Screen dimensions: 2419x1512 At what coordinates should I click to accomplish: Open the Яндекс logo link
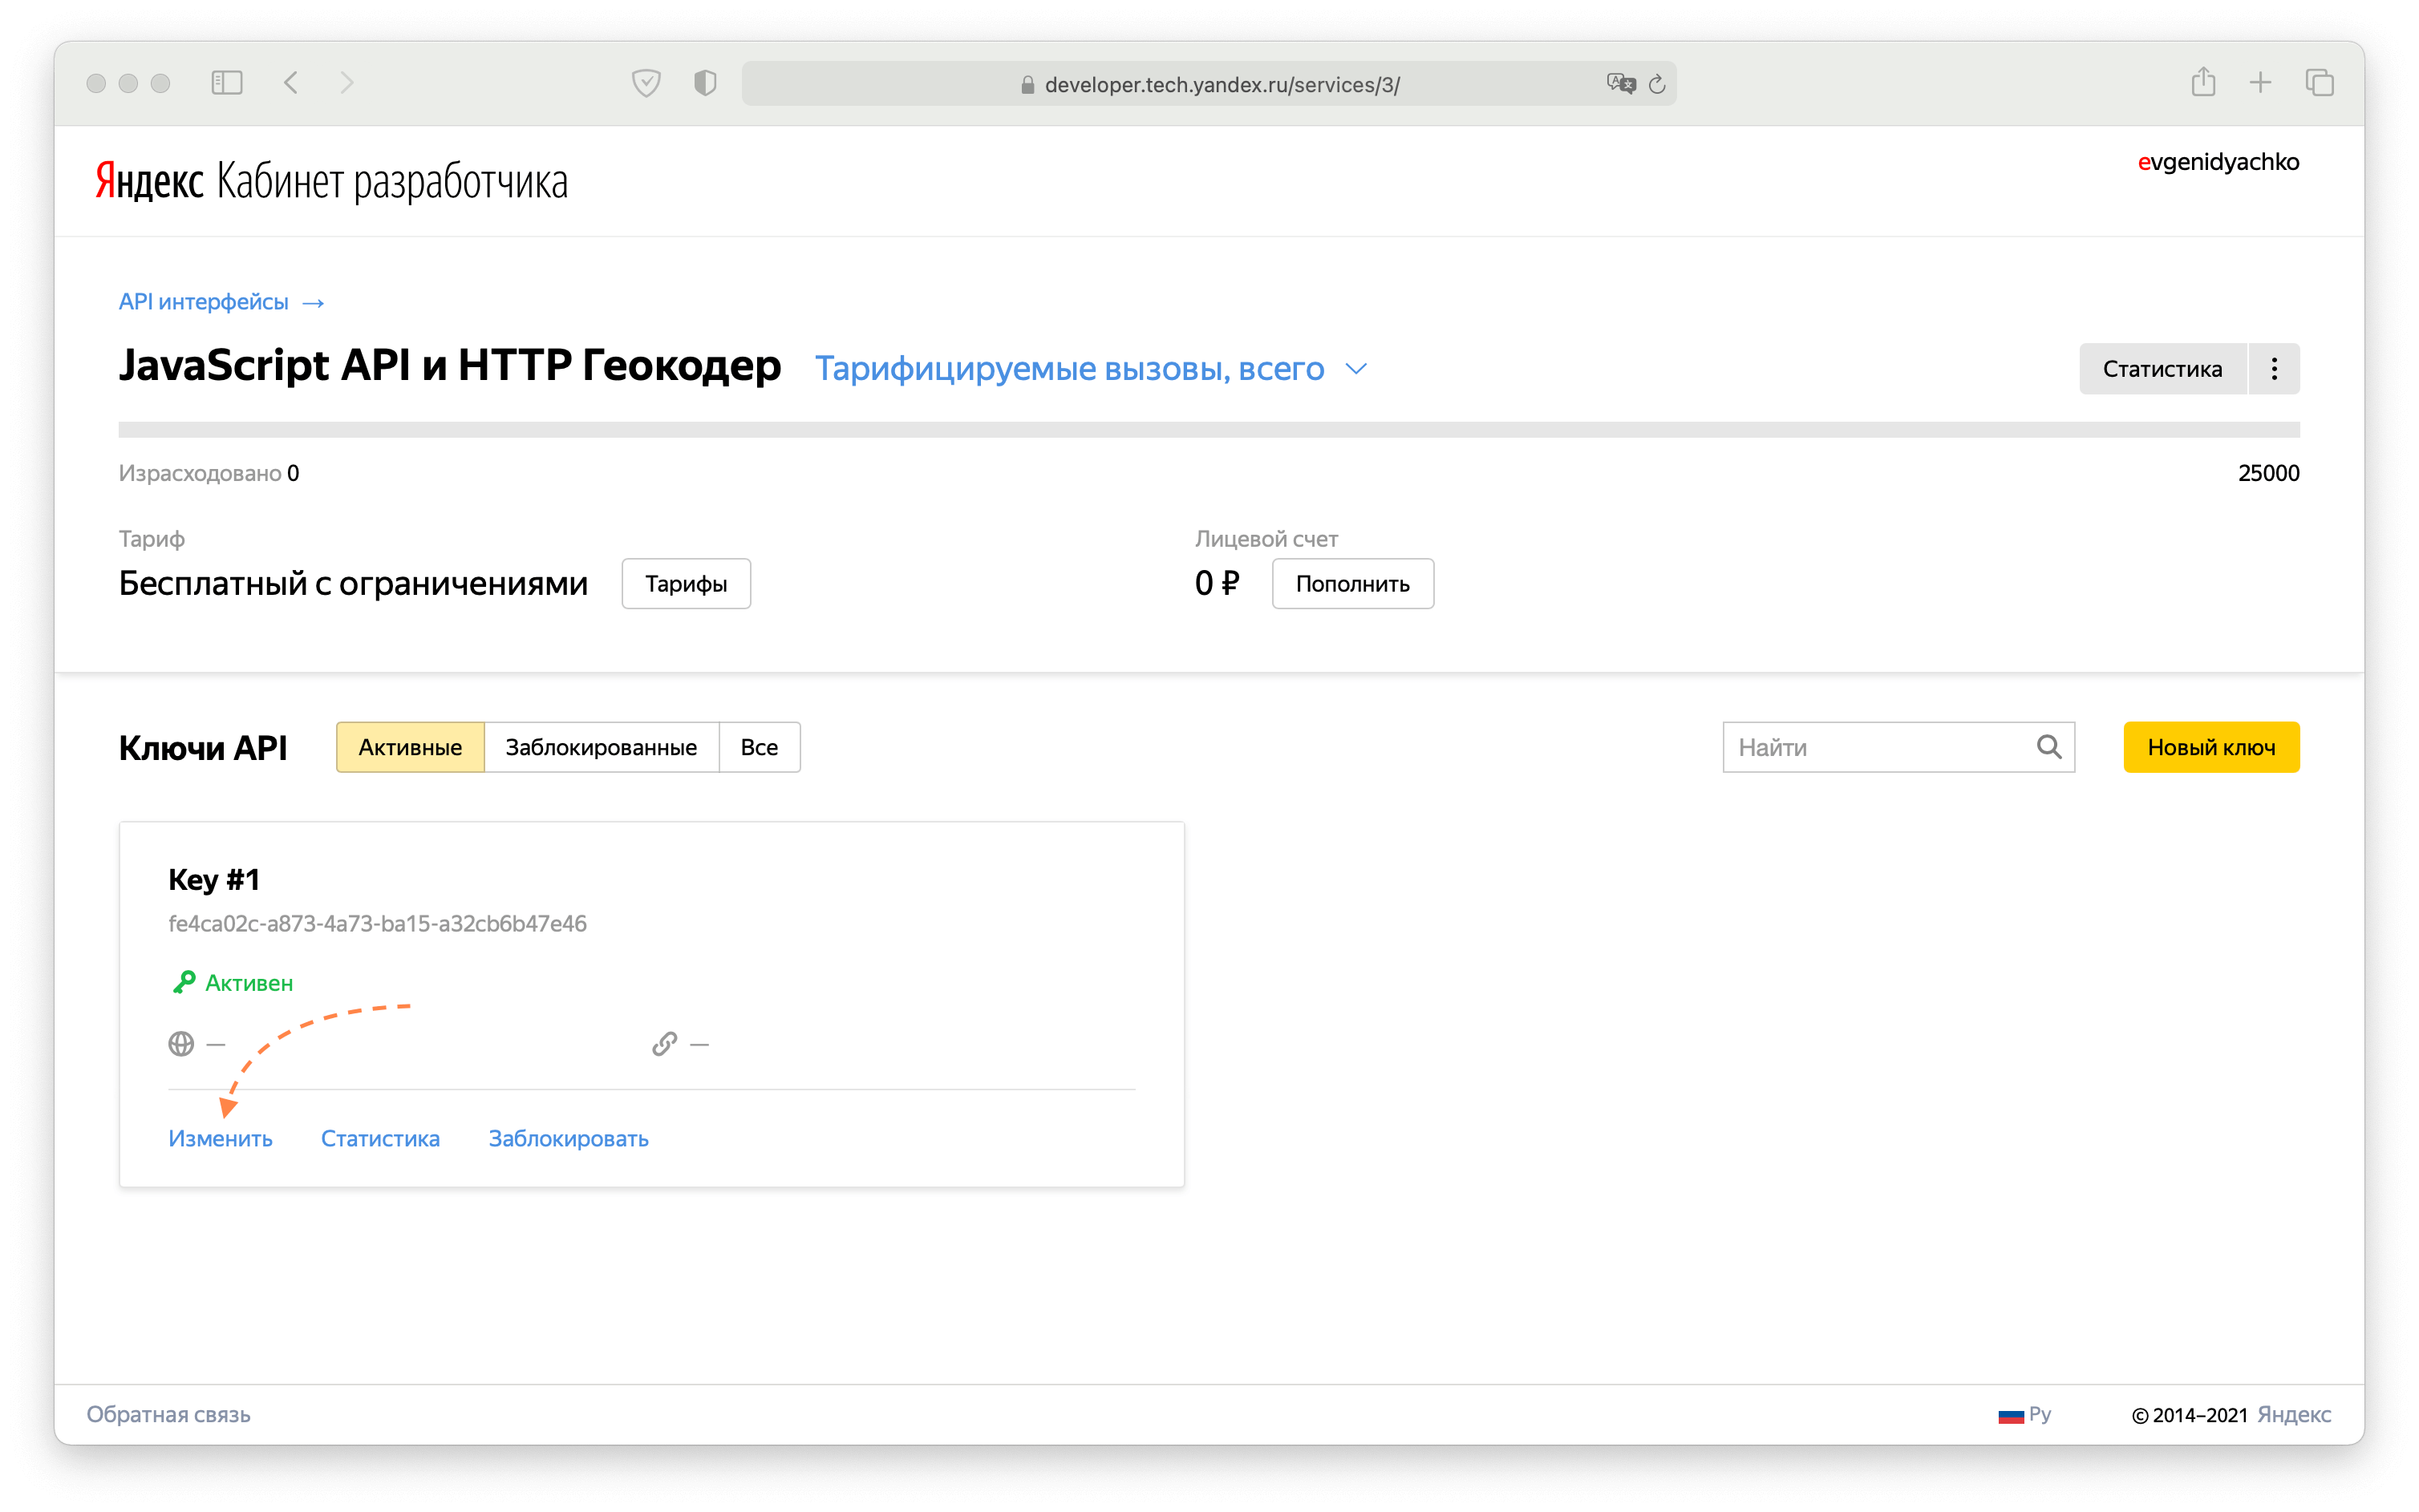149,182
